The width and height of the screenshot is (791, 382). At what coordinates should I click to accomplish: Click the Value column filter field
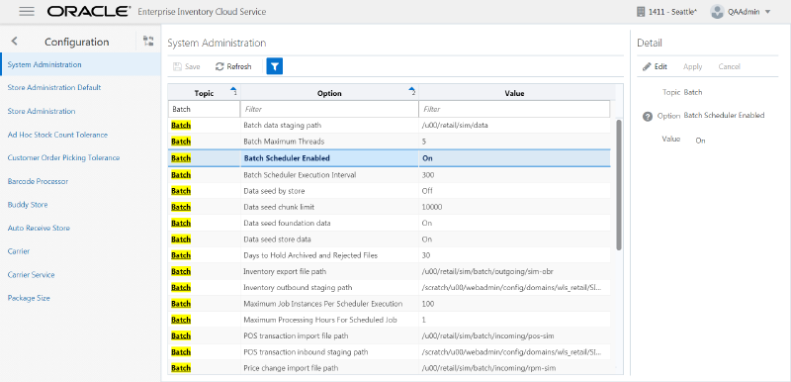(514, 109)
